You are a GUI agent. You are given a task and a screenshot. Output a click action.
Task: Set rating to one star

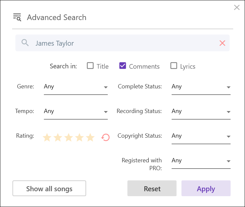click(x=47, y=137)
